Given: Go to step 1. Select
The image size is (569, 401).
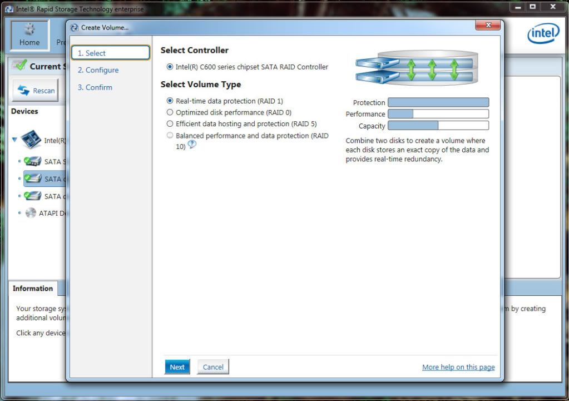Looking at the screenshot, I should [x=111, y=53].
